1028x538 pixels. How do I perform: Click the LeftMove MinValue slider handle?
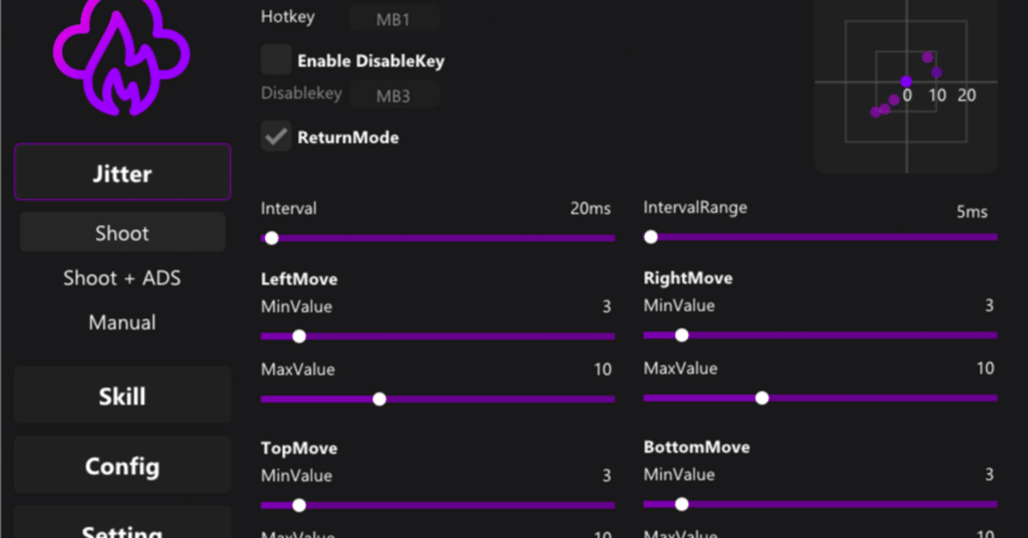tap(299, 336)
